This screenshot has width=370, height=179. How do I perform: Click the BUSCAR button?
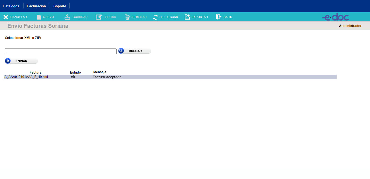(x=135, y=51)
